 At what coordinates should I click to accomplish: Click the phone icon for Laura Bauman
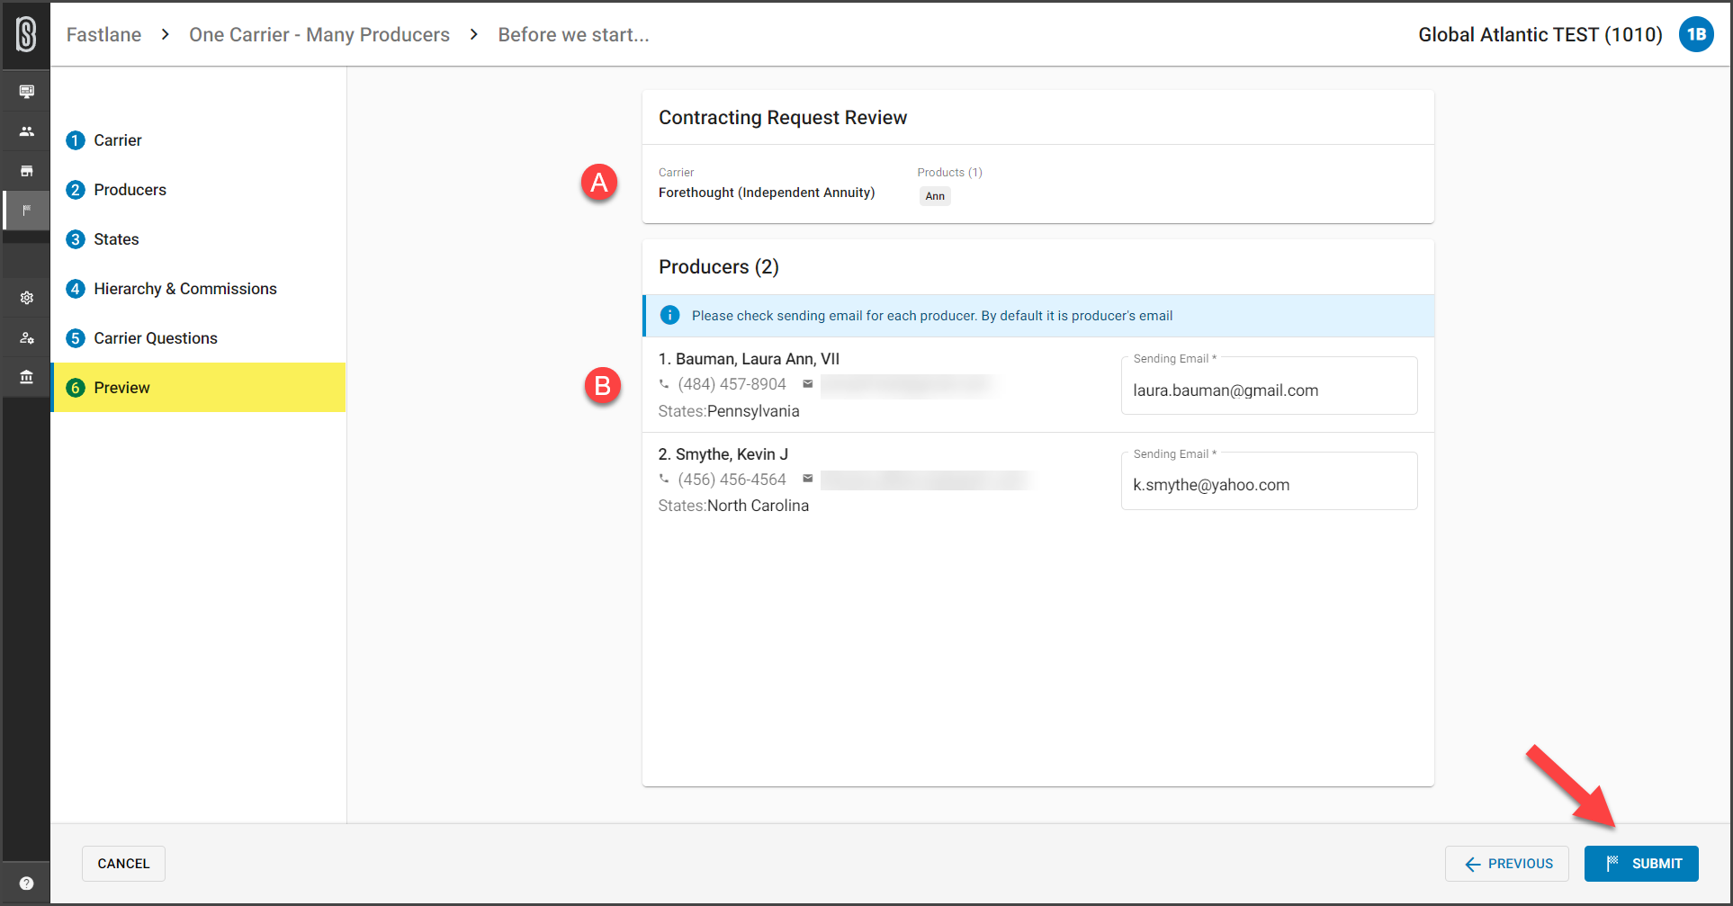tap(664, 384)
